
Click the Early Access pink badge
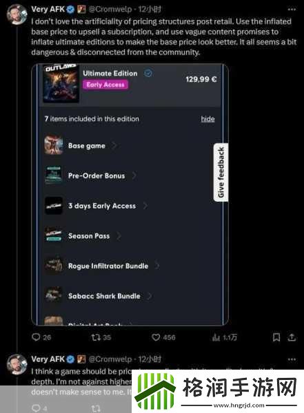click(x=105, y=85)
